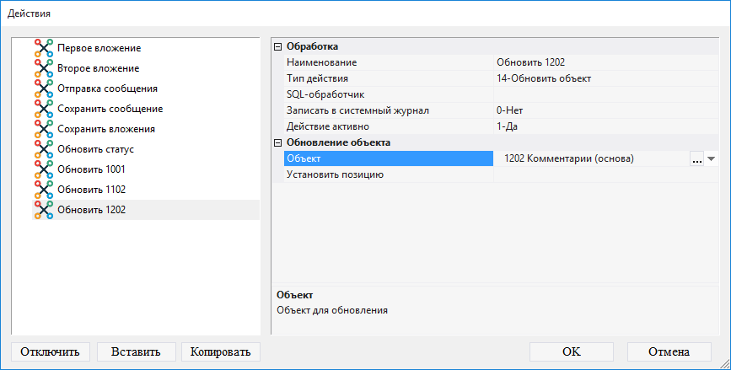Click the icon beside Первое вложение

pos(44,48)
